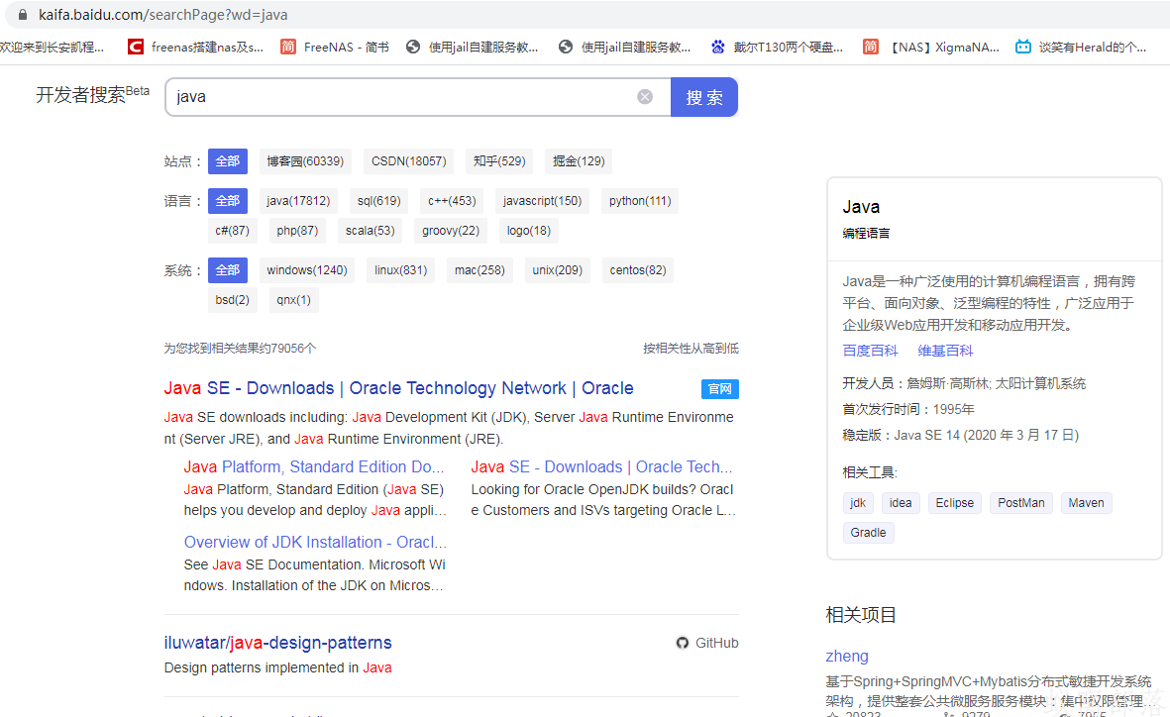
Task: Click the PostMan related tool tag
Action: click(x=1020, y=503)
